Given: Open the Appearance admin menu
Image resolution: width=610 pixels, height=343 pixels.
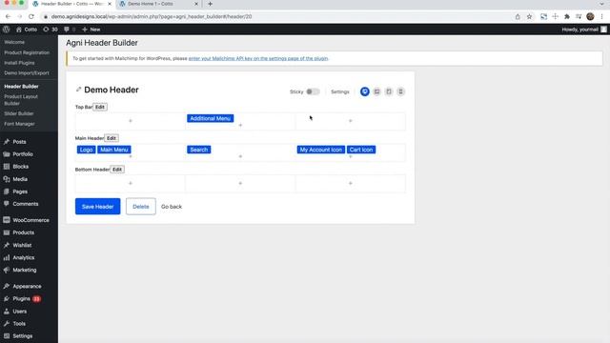Looking at the screenshot, I should point(27,286).
